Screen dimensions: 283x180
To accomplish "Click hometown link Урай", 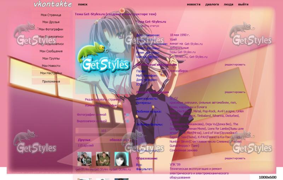I will [x=173, y=39].
